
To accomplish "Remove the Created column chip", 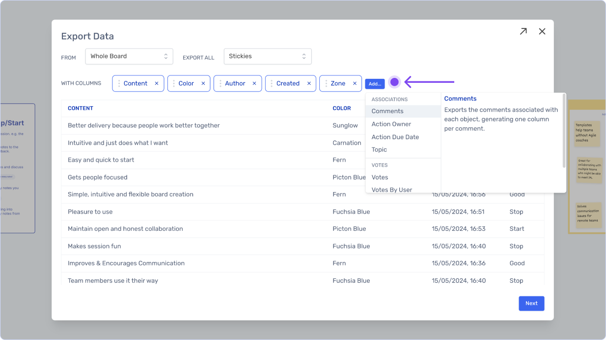I will point(309,83).
